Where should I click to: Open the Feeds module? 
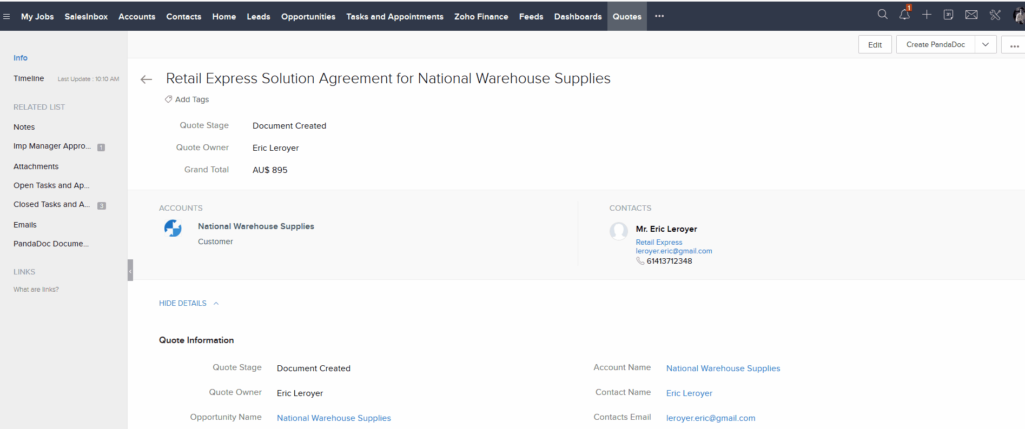point(531,17)
